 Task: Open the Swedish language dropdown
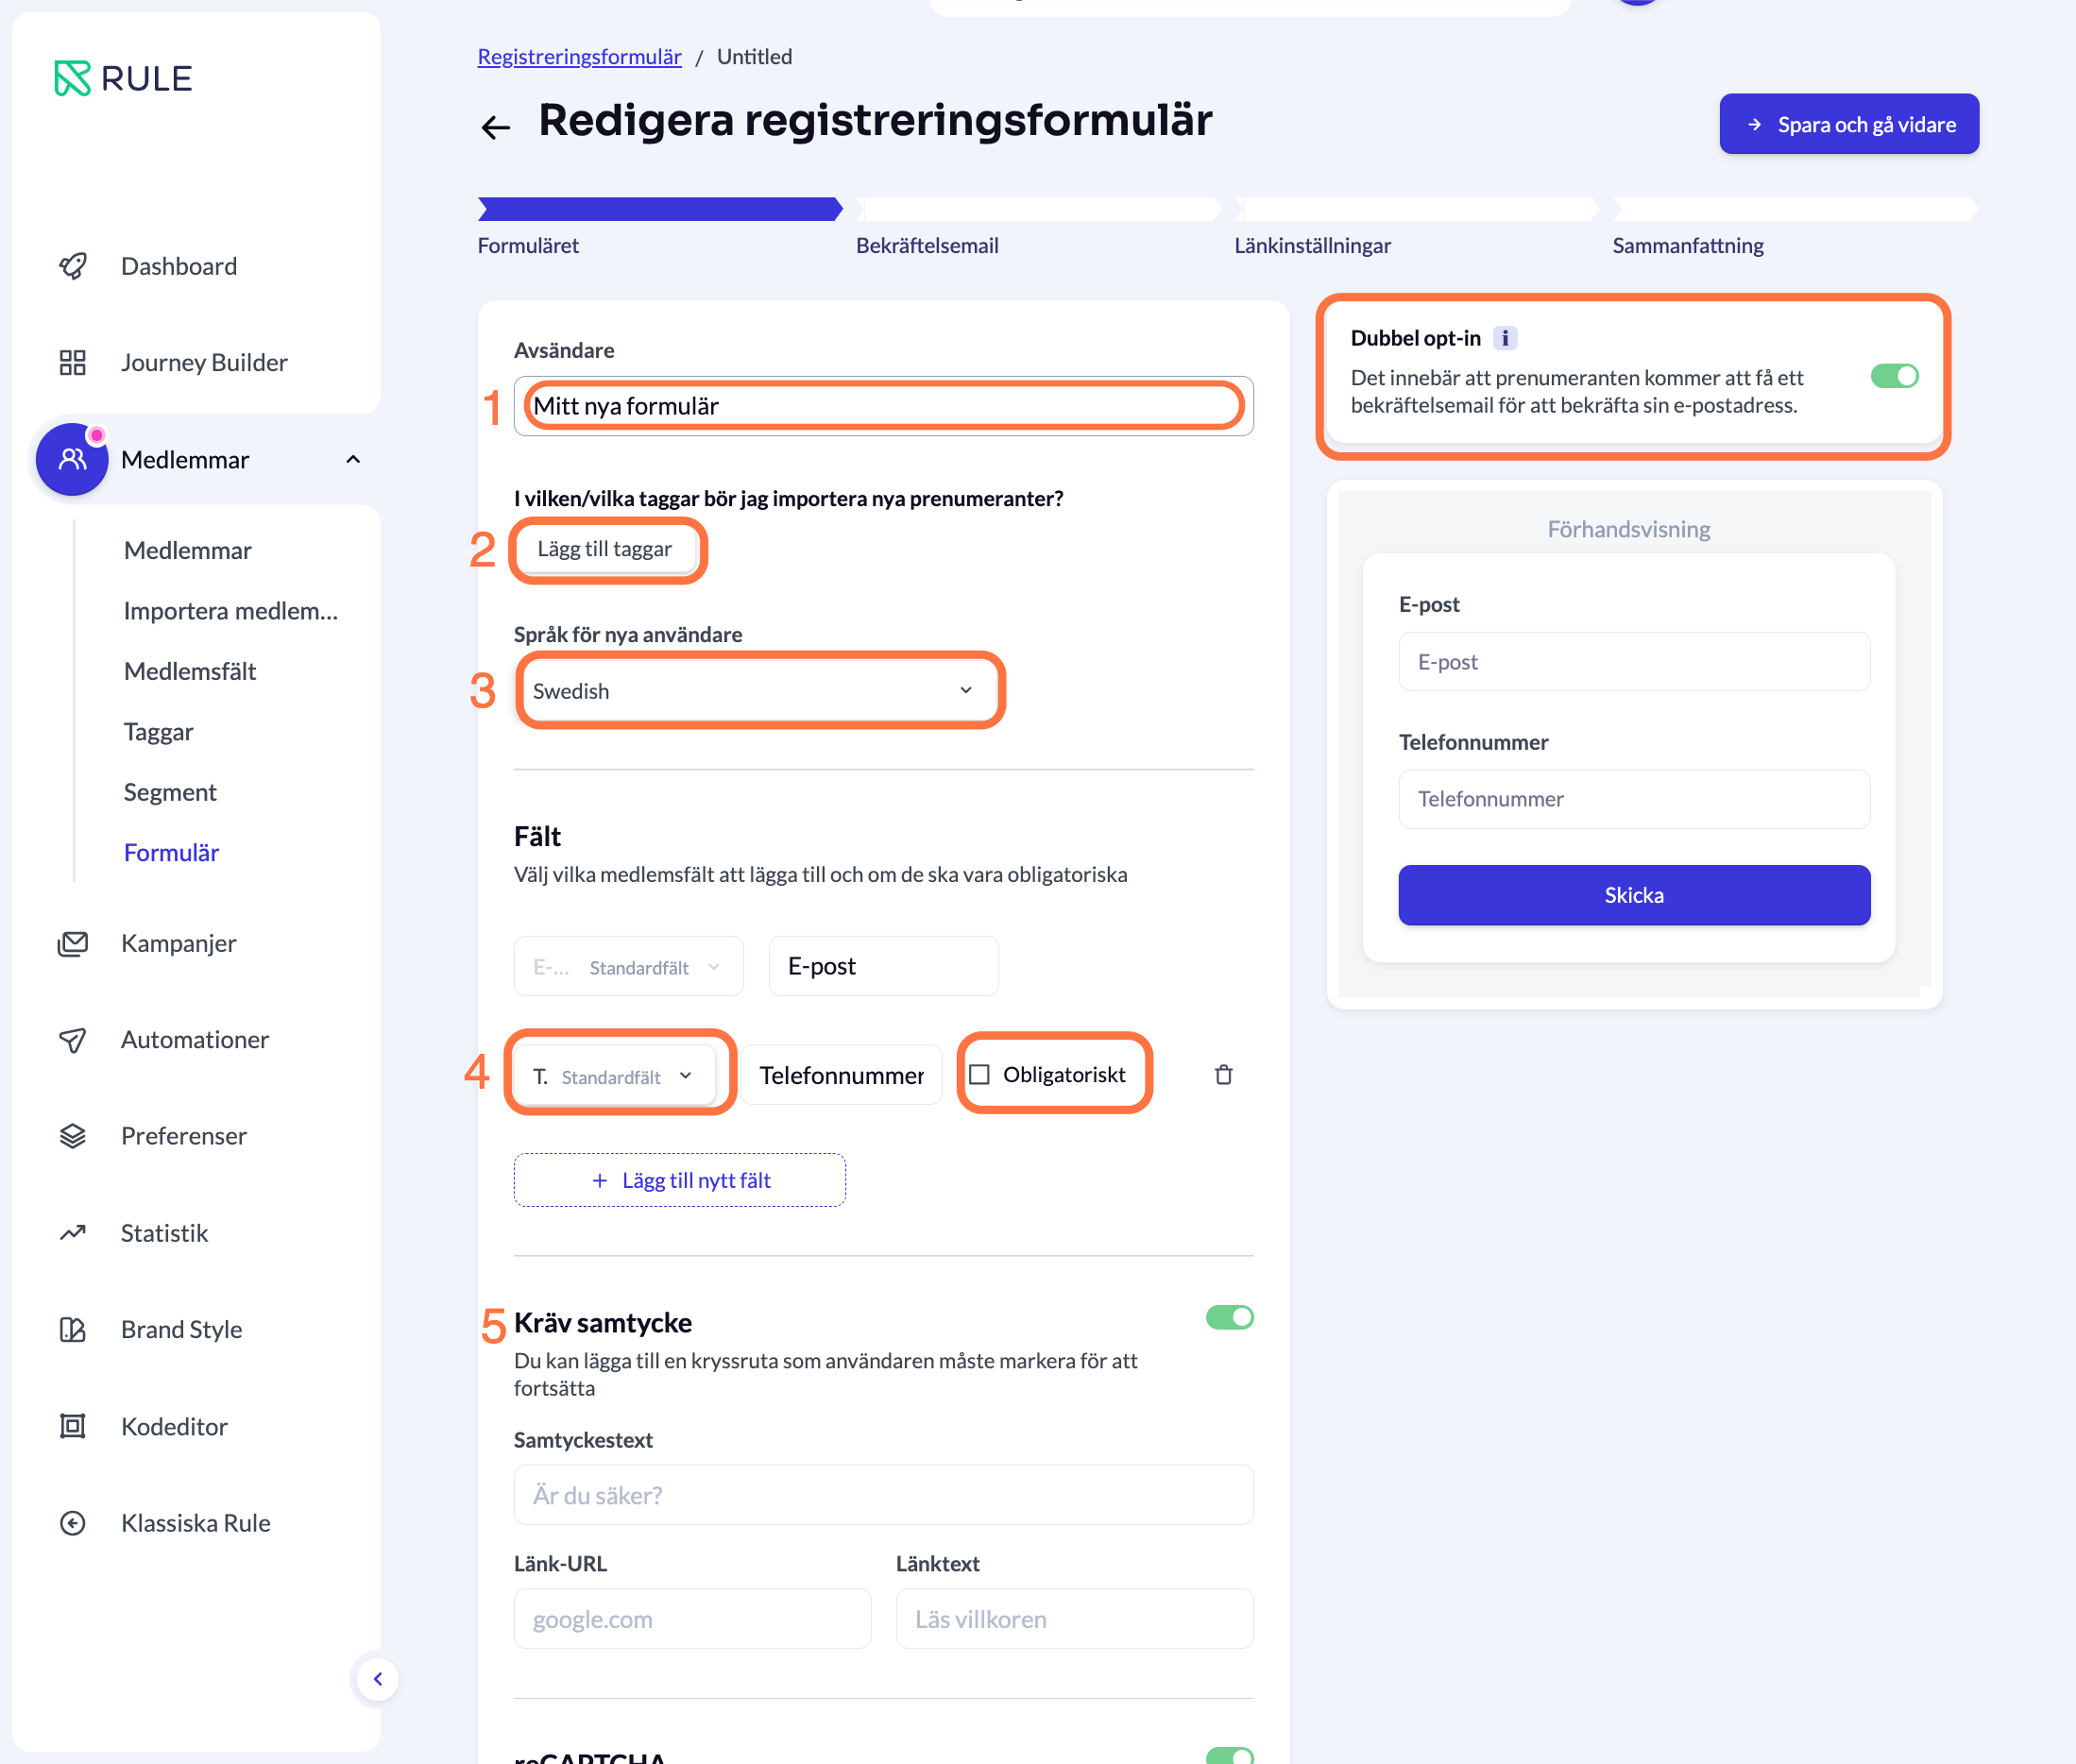(760, 691)
